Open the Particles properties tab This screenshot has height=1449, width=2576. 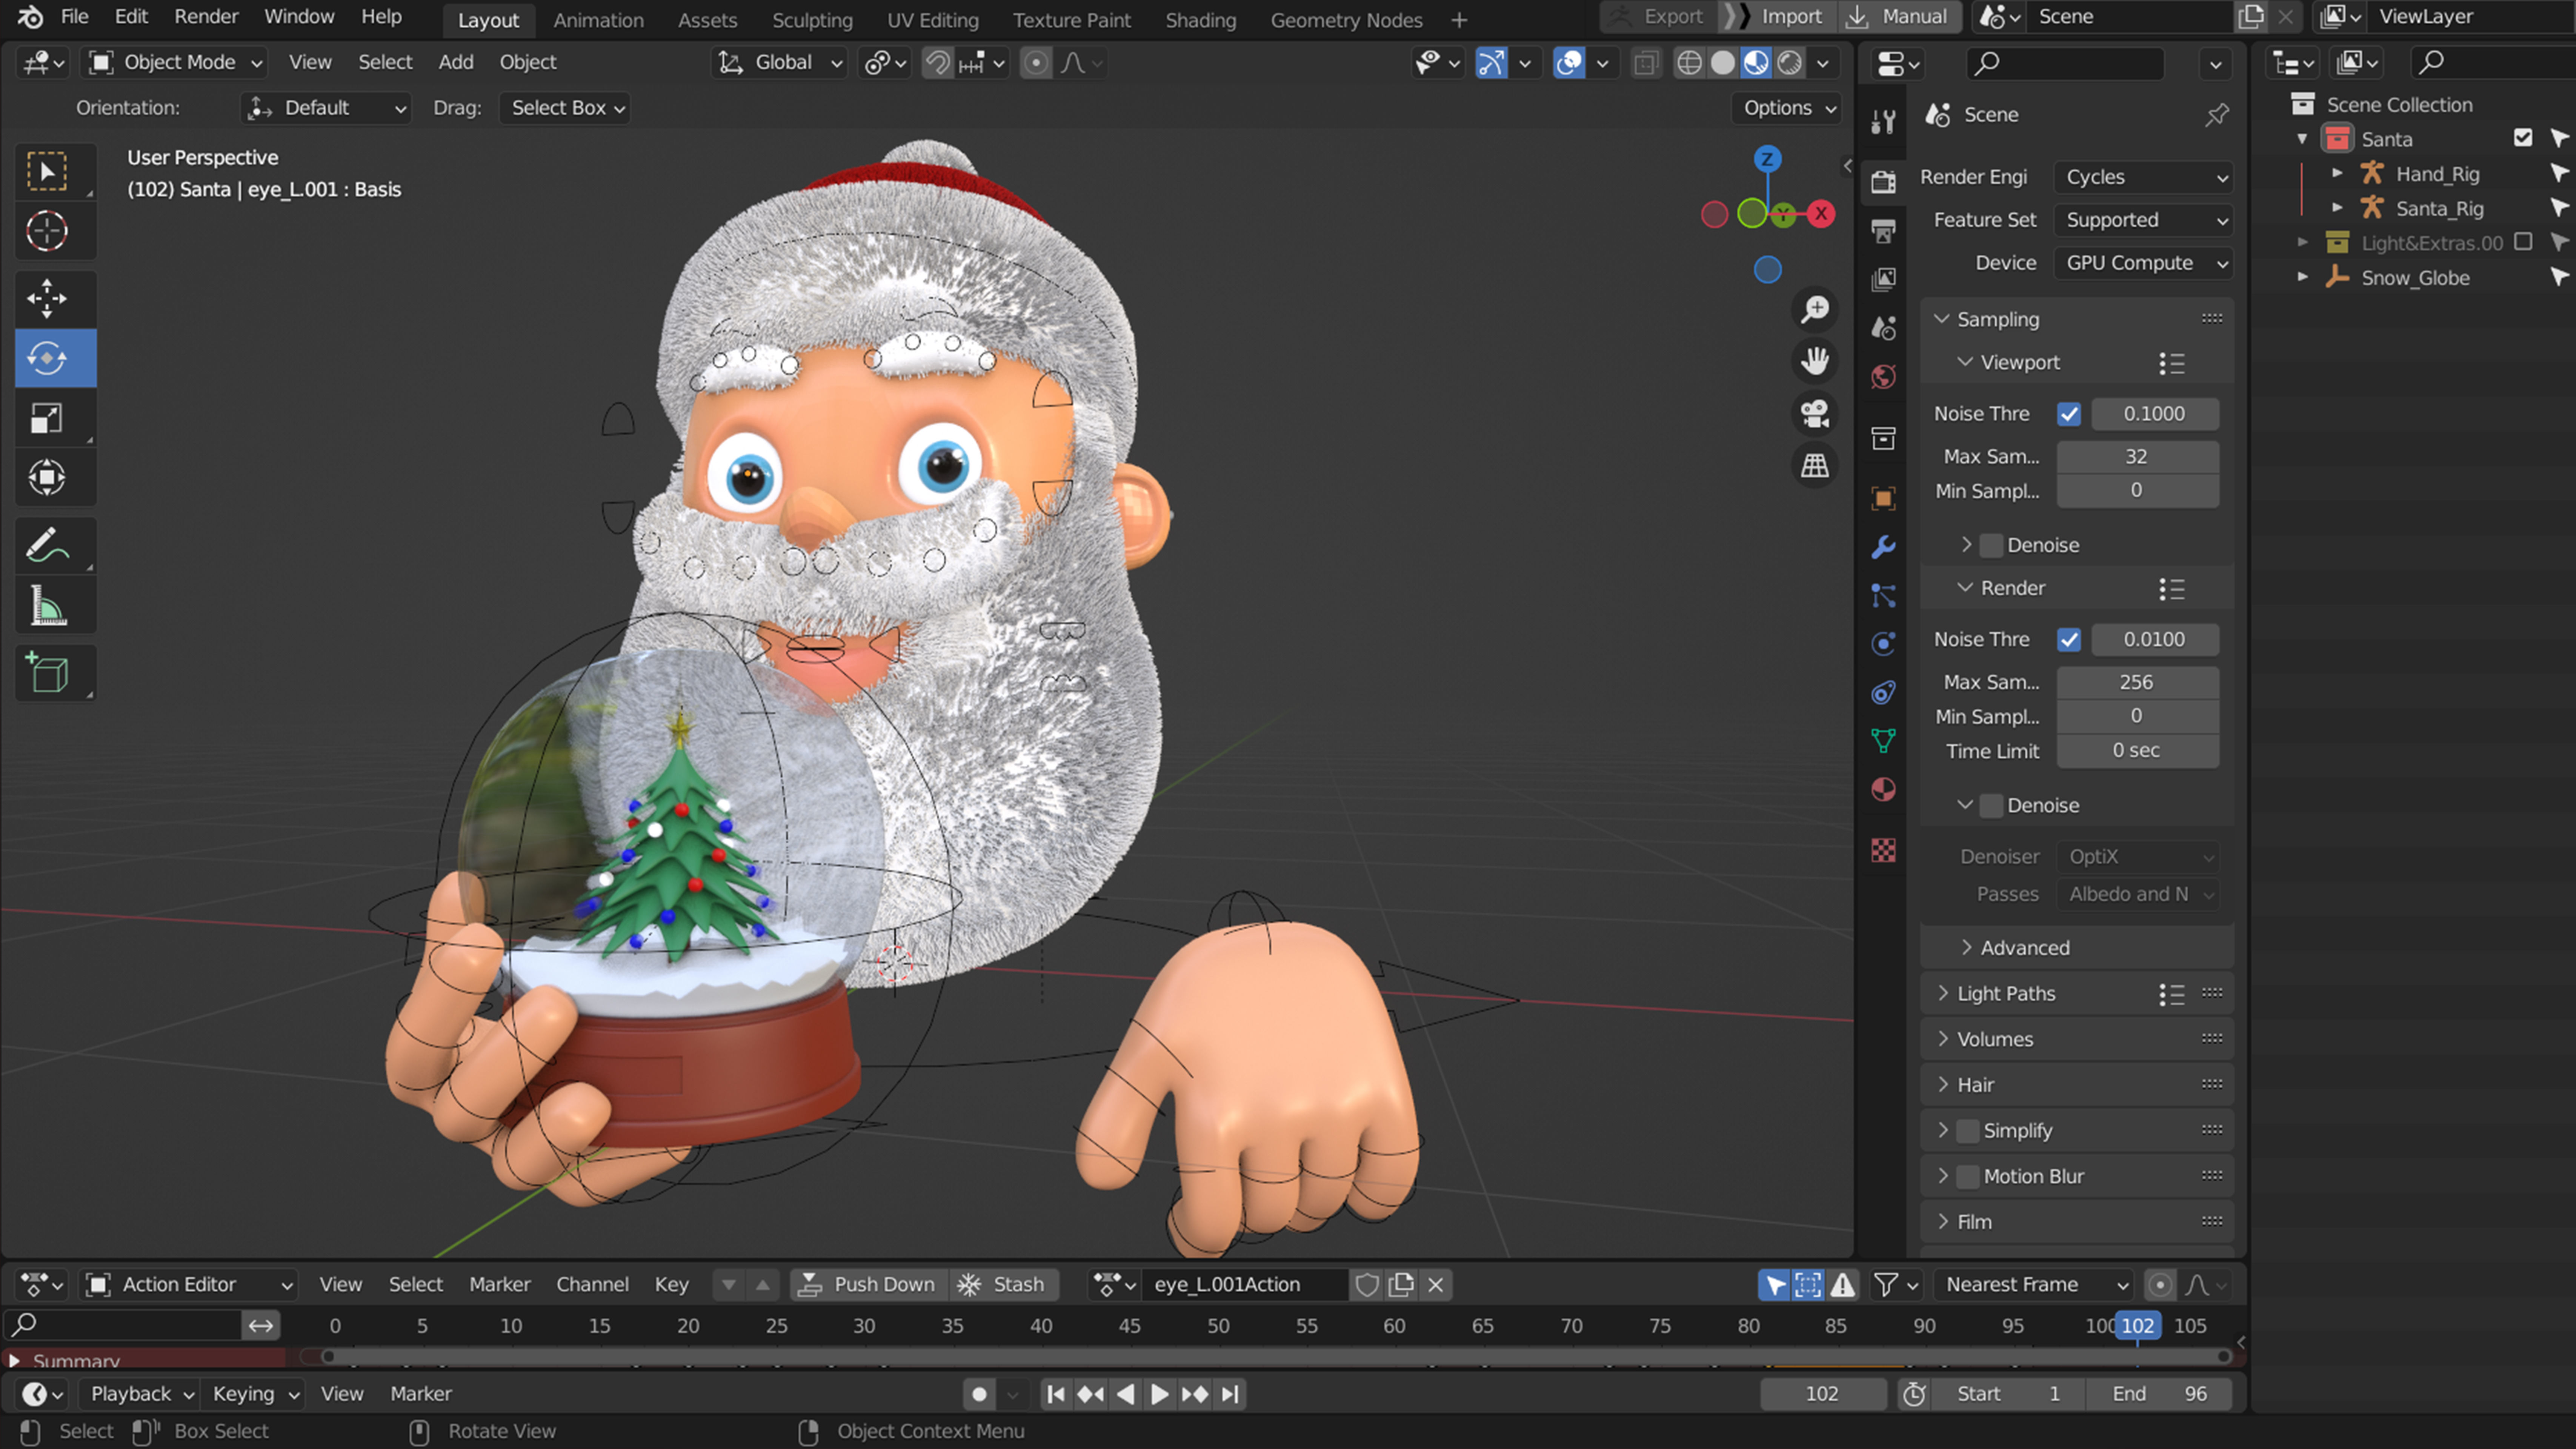[1883, 596]
